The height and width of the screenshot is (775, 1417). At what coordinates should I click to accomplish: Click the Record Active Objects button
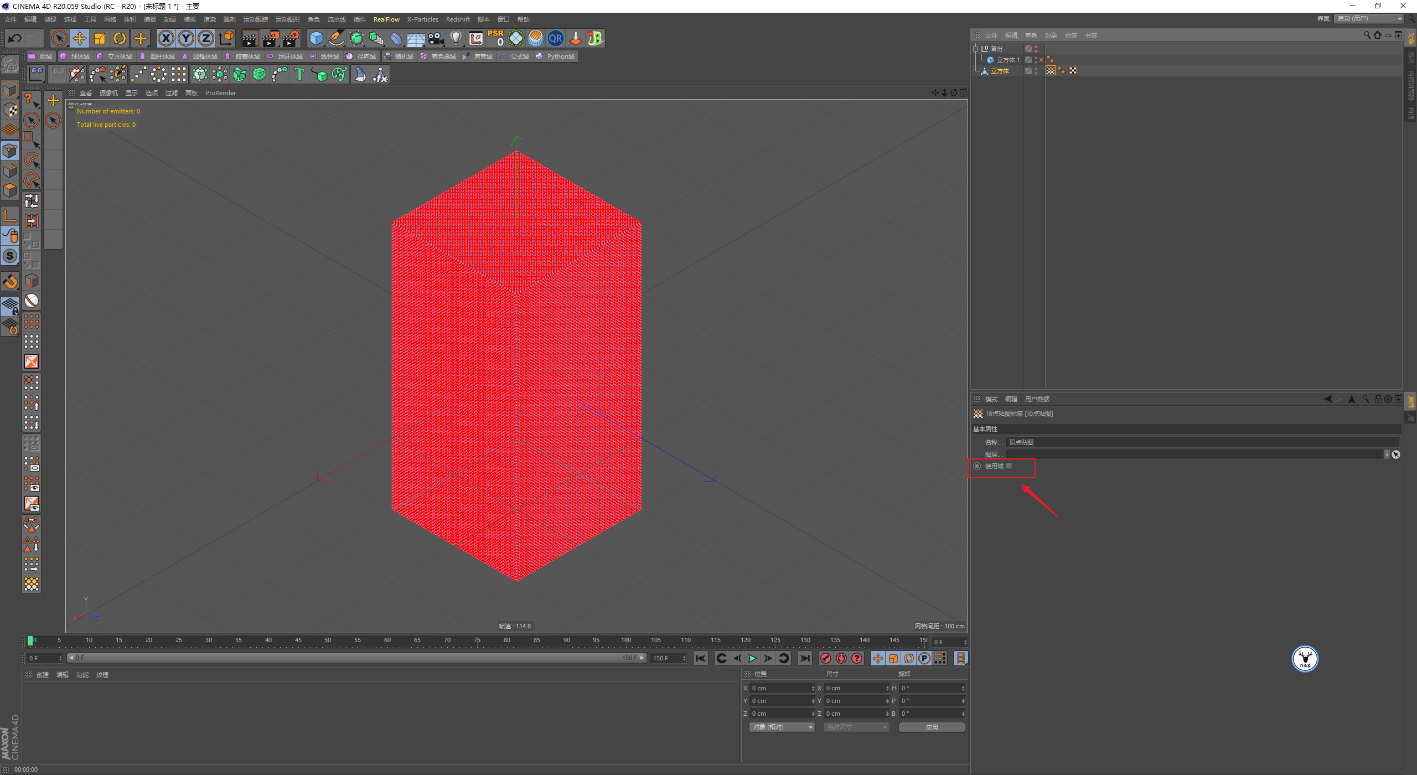click(825, 658)
